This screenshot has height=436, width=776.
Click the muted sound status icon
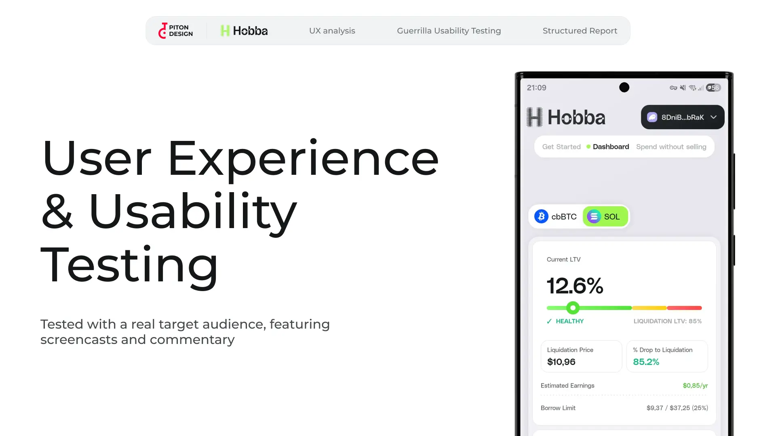[683, 88]
